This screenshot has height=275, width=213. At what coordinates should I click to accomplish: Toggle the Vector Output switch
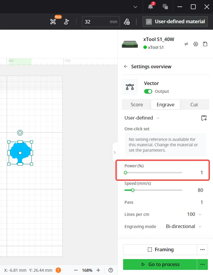click(148, 91)
